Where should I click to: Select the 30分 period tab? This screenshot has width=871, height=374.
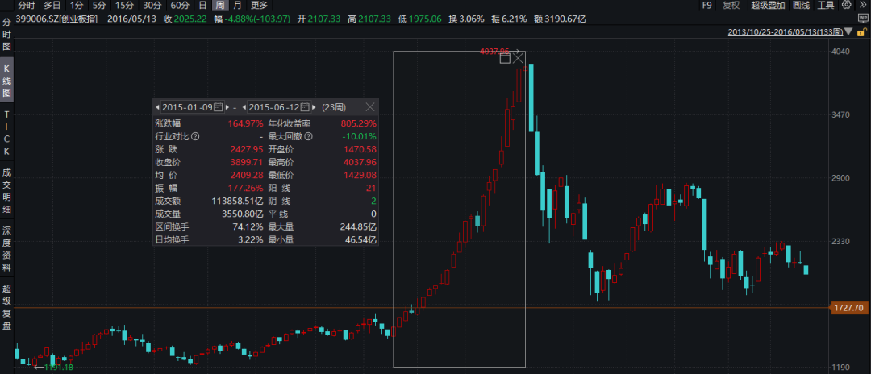(152, 6)
